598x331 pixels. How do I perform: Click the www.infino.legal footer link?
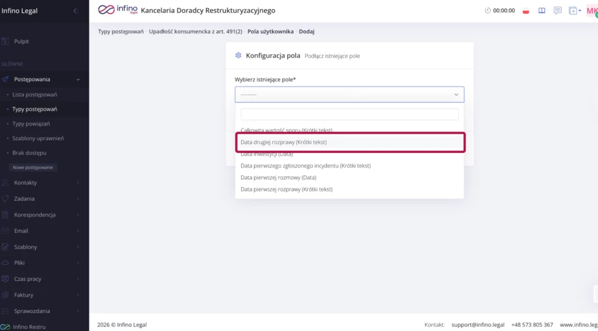(x=579, y=325)
